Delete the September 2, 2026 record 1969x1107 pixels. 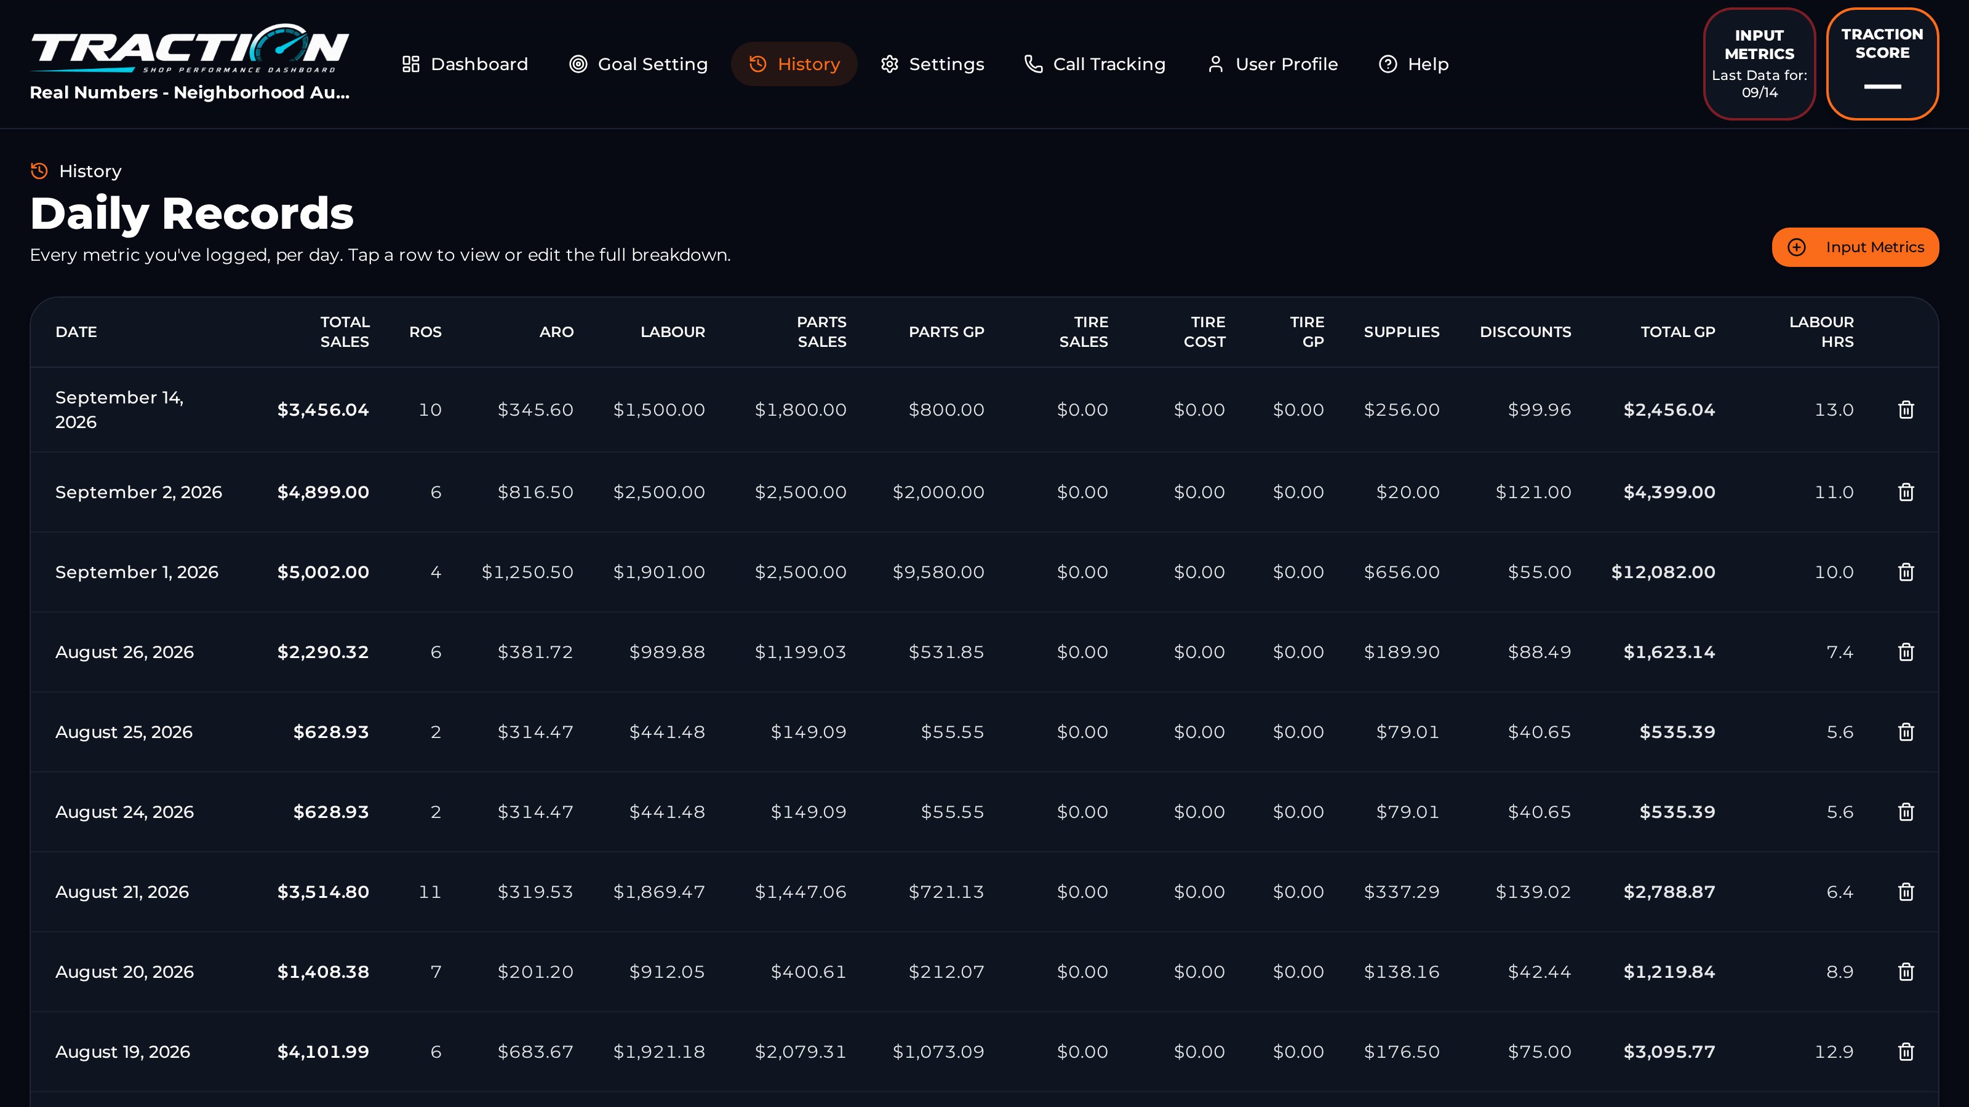tap(1906, 492)
